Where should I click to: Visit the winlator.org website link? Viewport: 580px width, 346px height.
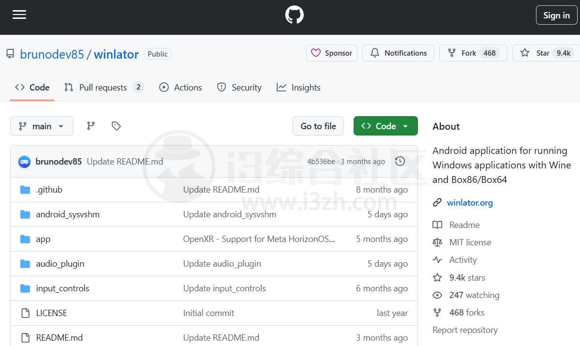click(470, 203)
